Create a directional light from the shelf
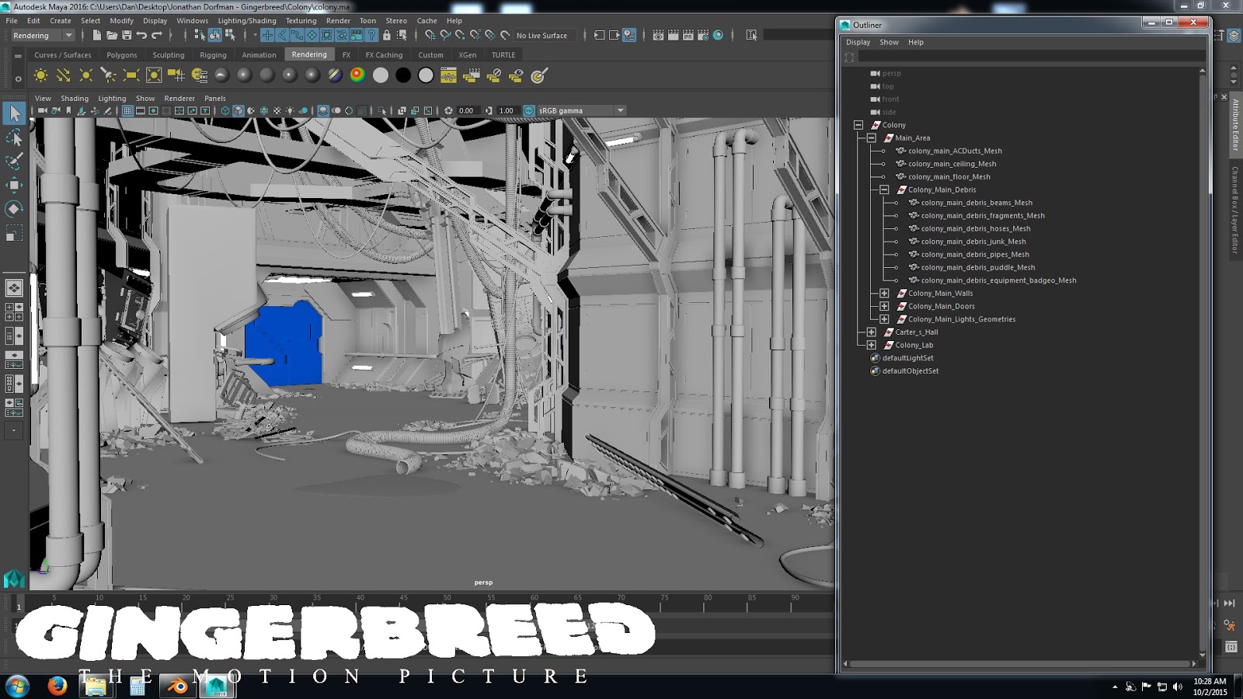1243x699 pixels. [63, 75]
